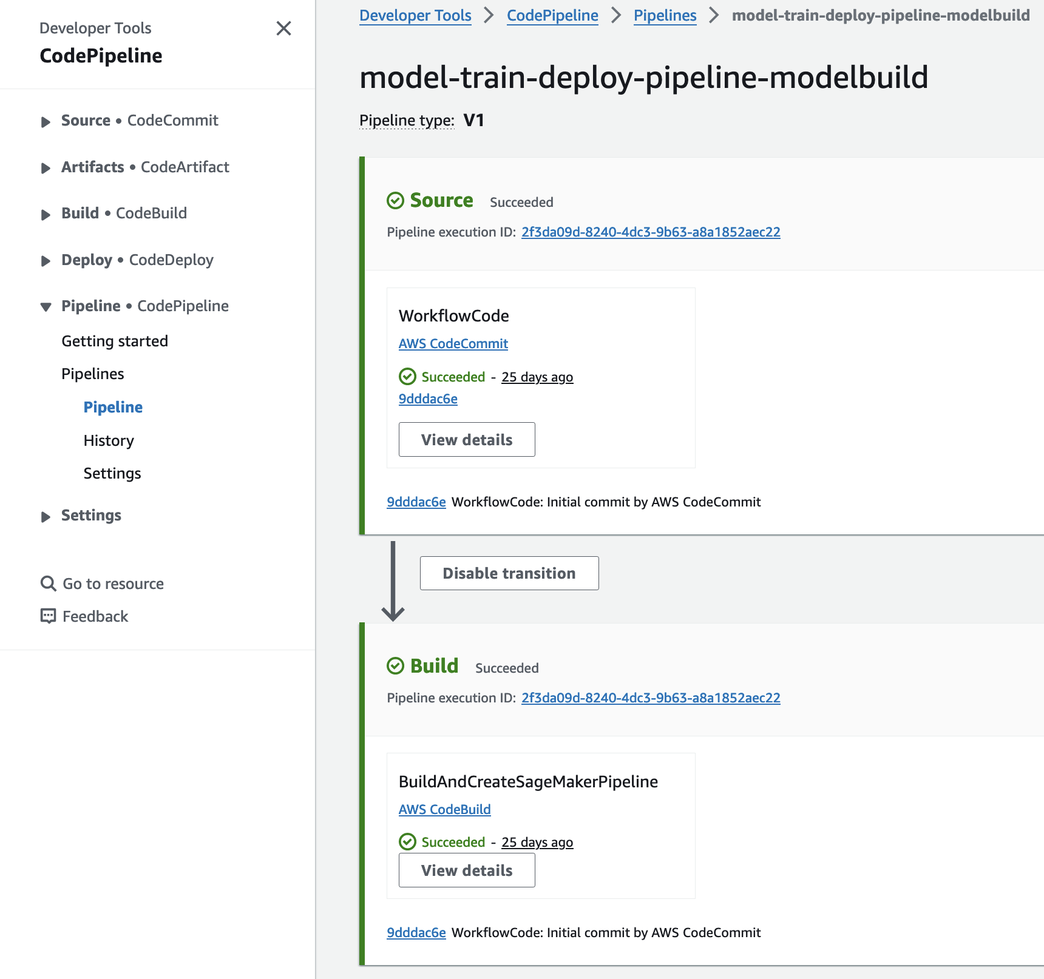Open the Feedback link
1044x979 pixels.
(95, 616)
